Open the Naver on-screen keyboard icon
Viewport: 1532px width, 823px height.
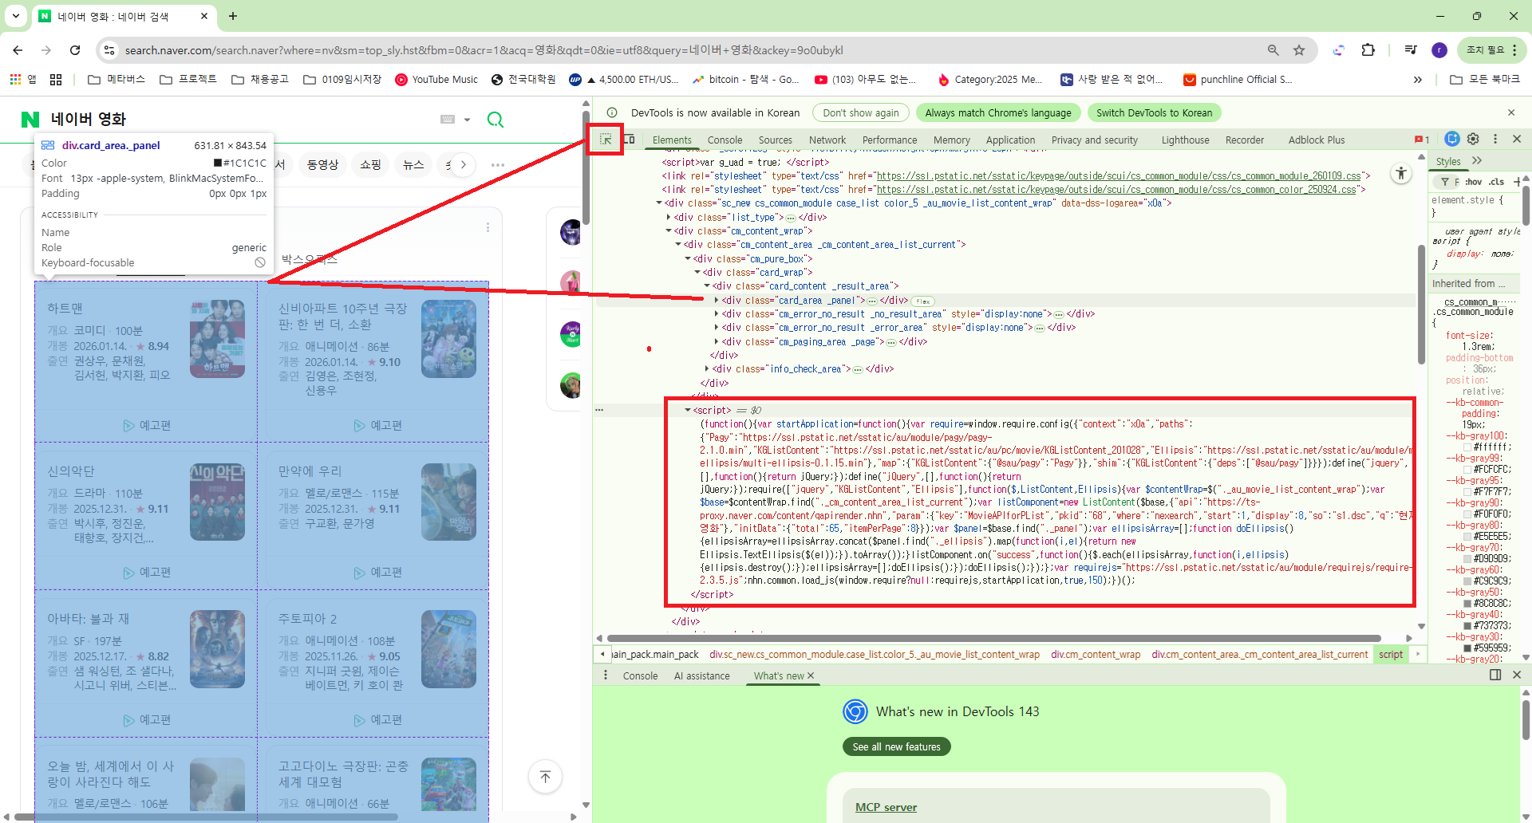click(448, 120)
